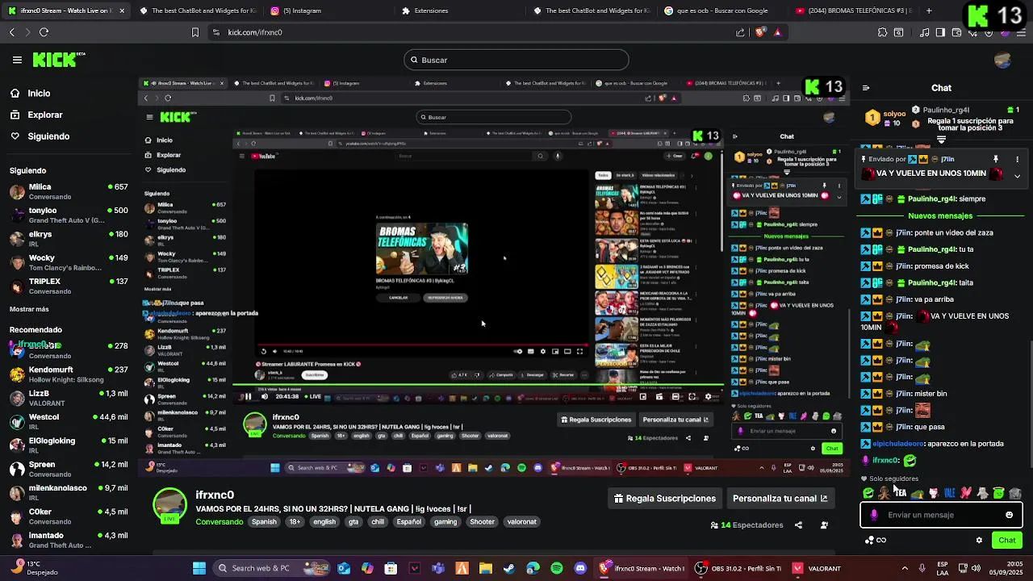
Task: Toggle fullscreen on the embedded Kick player
Action: (692, 396)
